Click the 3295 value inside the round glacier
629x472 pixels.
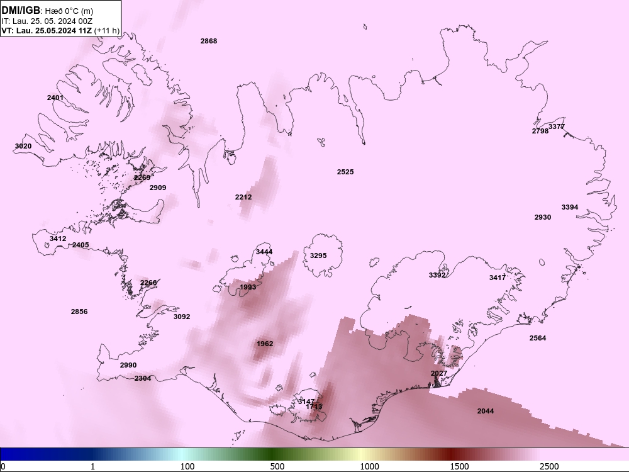pyautogui.click(x=318, y=256)
